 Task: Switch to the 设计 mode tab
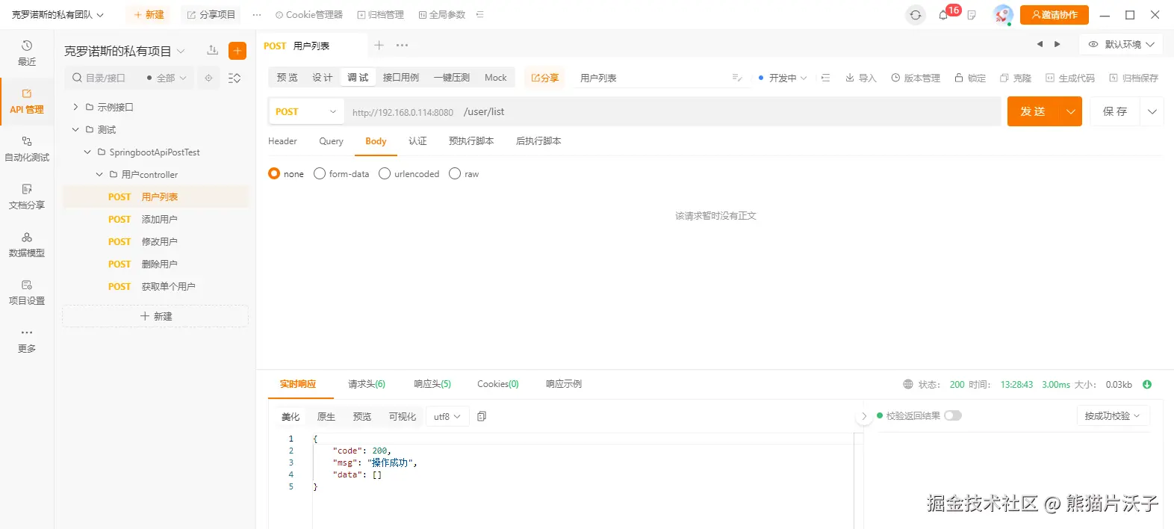[322, 78]
